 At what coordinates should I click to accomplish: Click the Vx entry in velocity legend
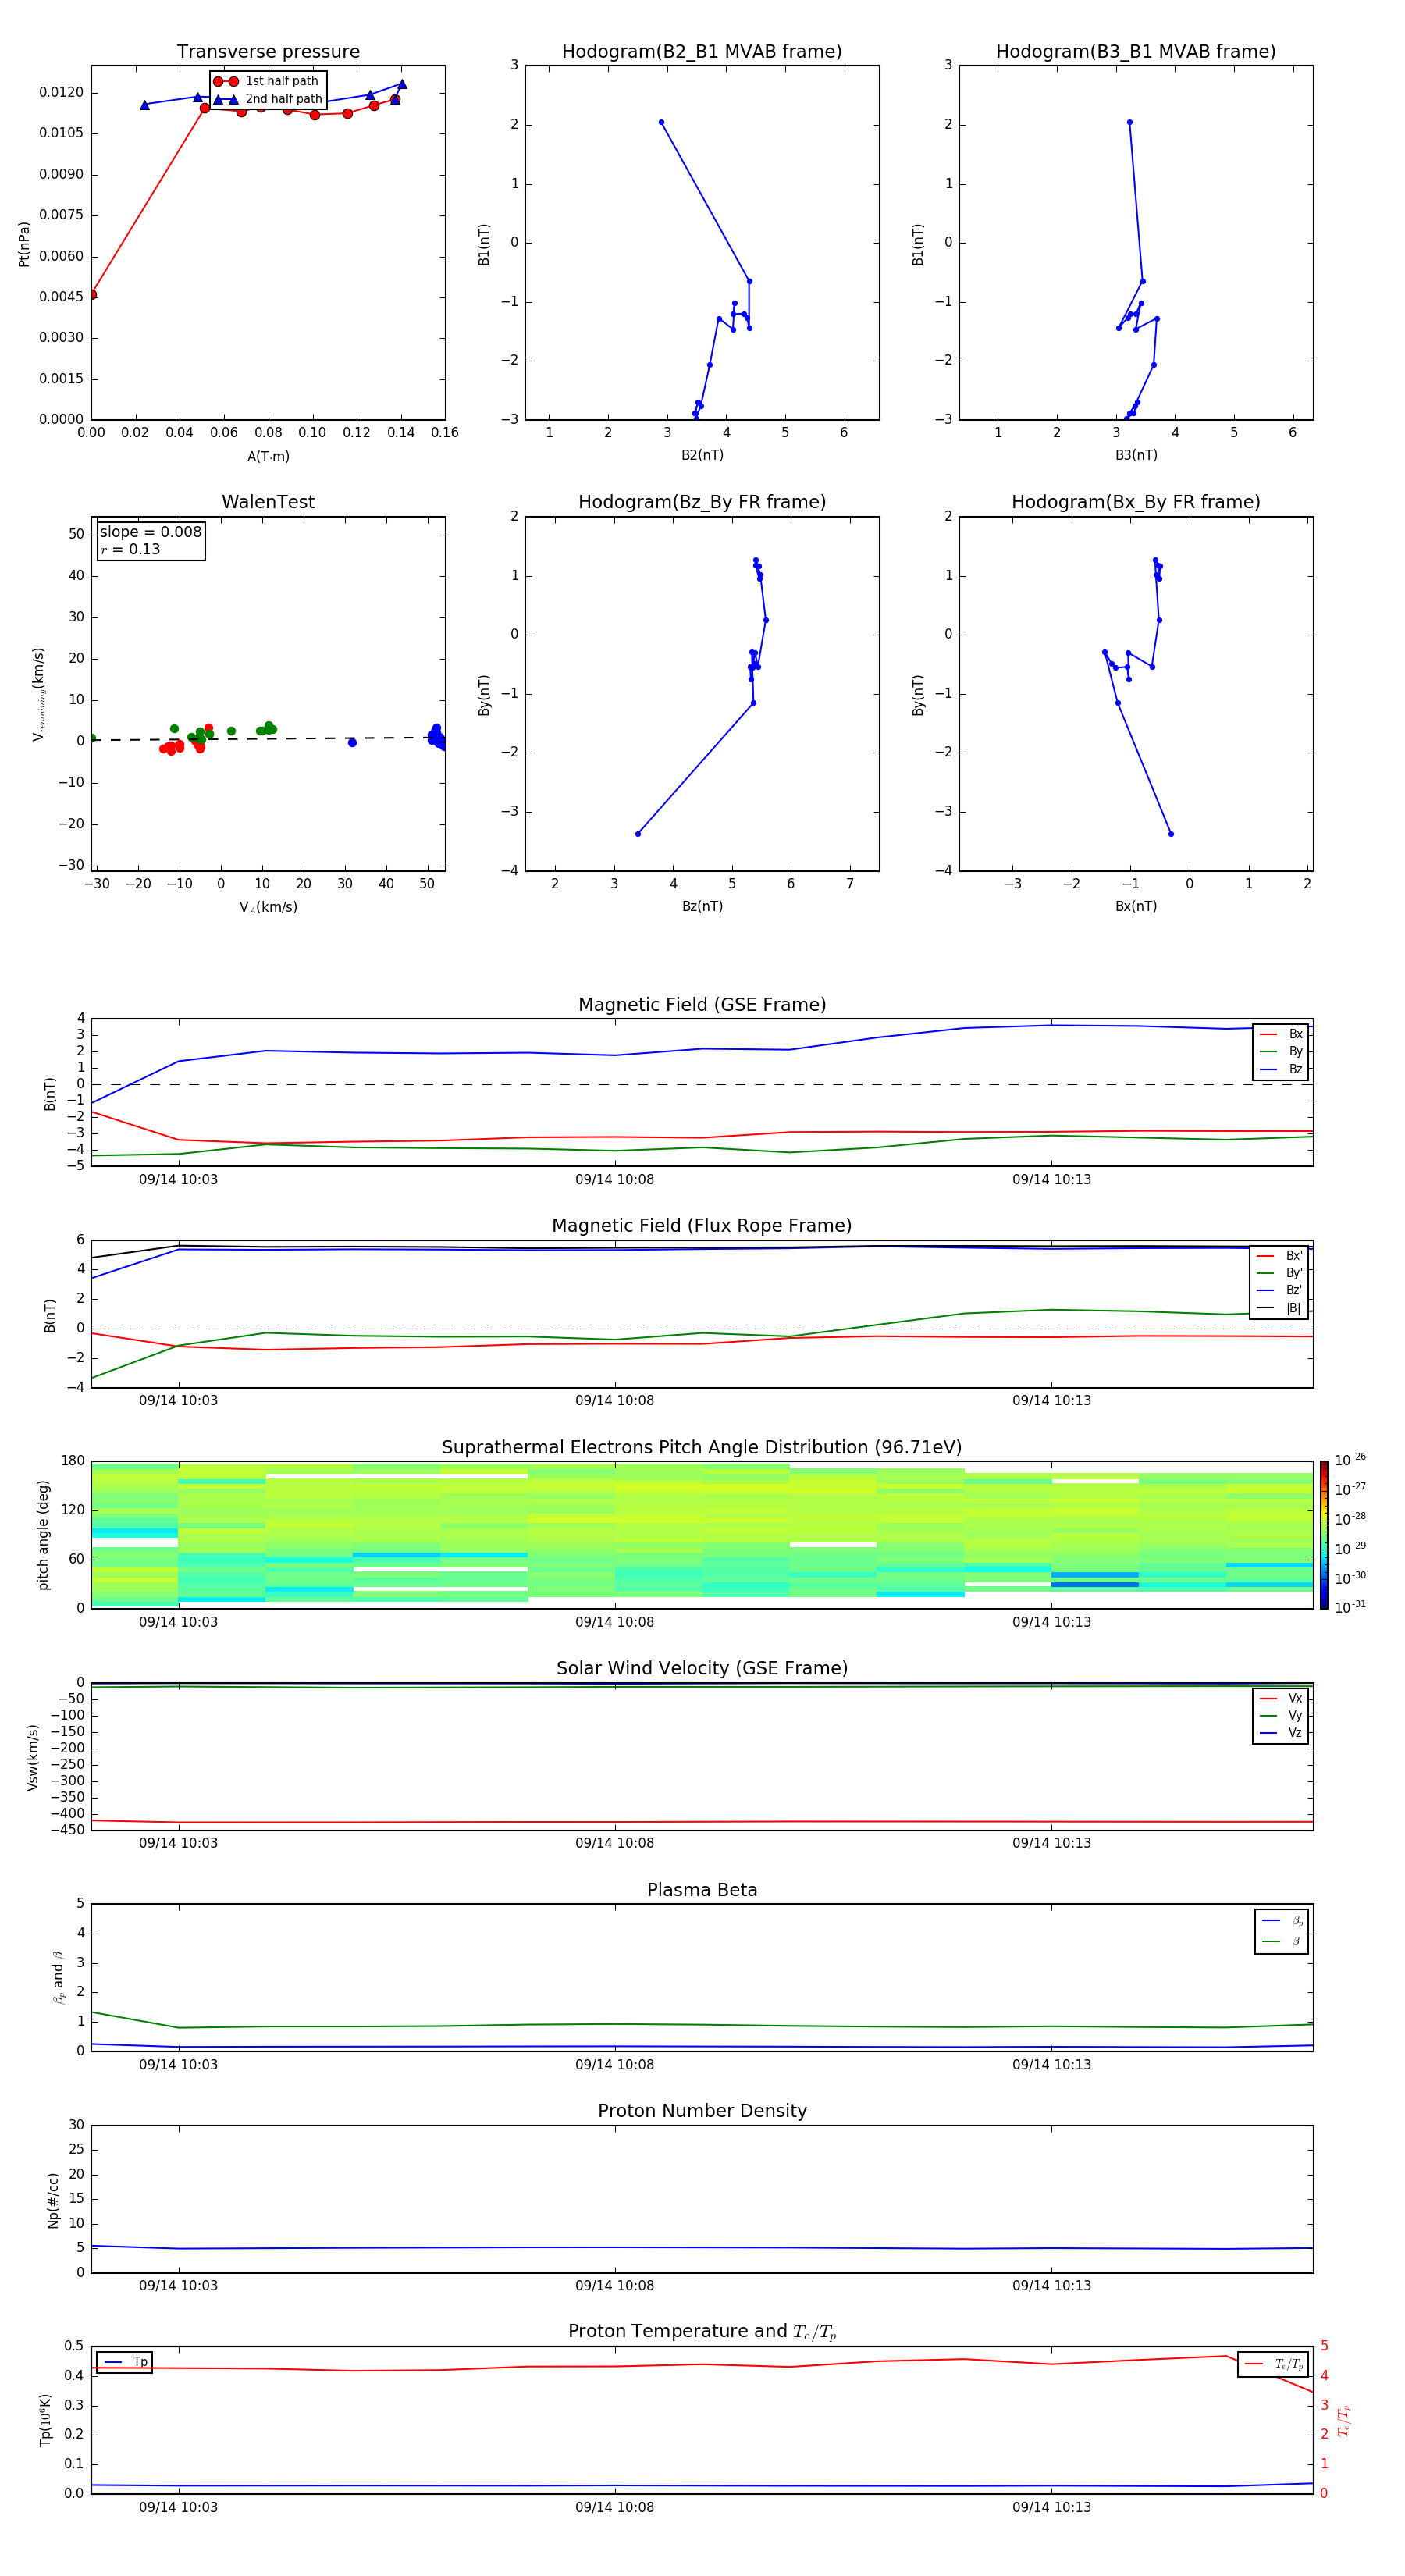pos(1281,1699)
